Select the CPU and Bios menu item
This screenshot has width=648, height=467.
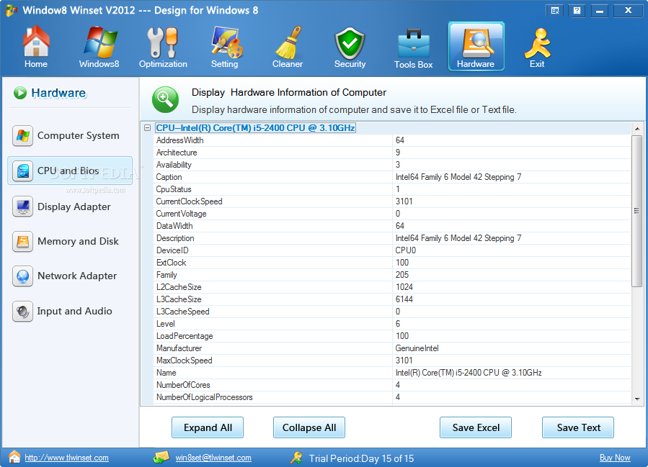pyautogui.click(x=68, y=171)
